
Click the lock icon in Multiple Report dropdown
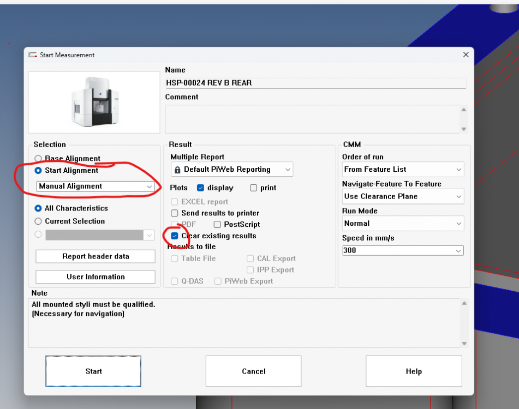178,170
